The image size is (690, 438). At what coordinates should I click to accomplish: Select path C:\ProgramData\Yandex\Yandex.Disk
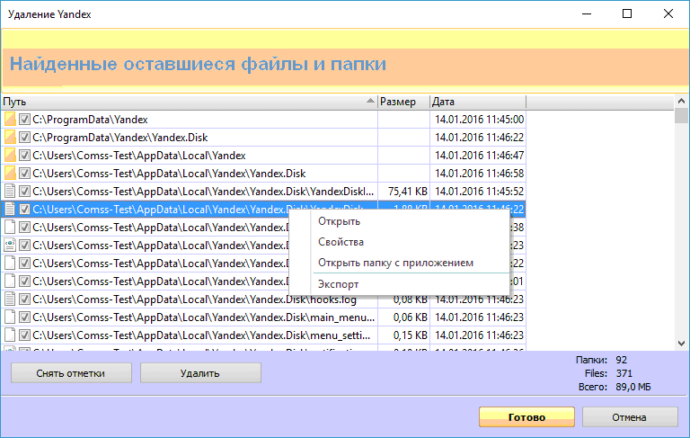tap(120, 138)
